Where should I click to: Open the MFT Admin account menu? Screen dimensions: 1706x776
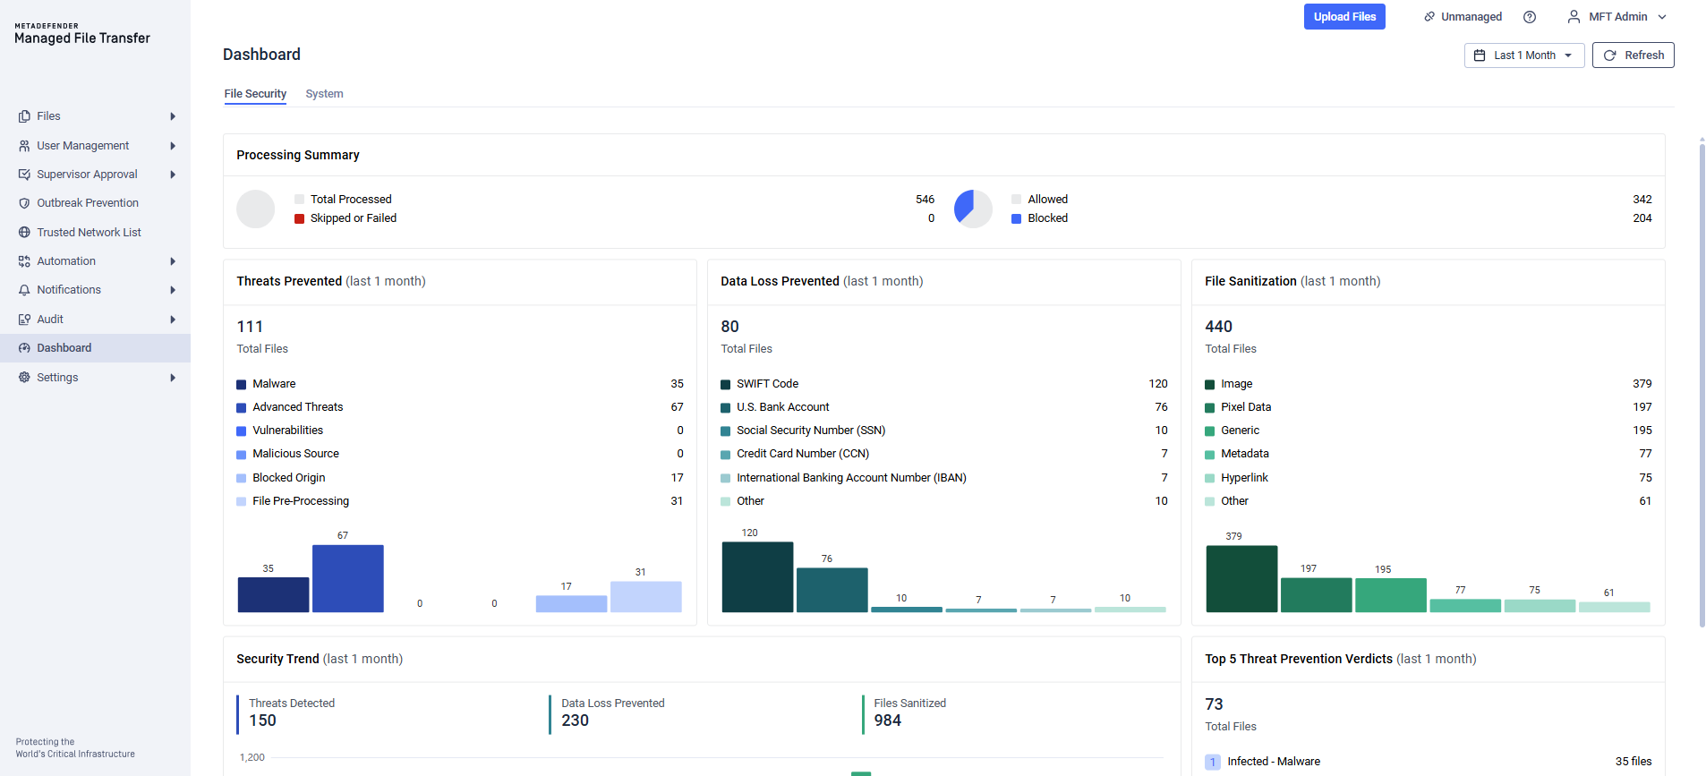(x=1616, y=17)
